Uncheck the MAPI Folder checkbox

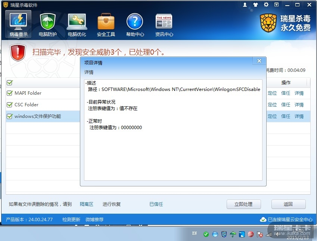[9, 93]
